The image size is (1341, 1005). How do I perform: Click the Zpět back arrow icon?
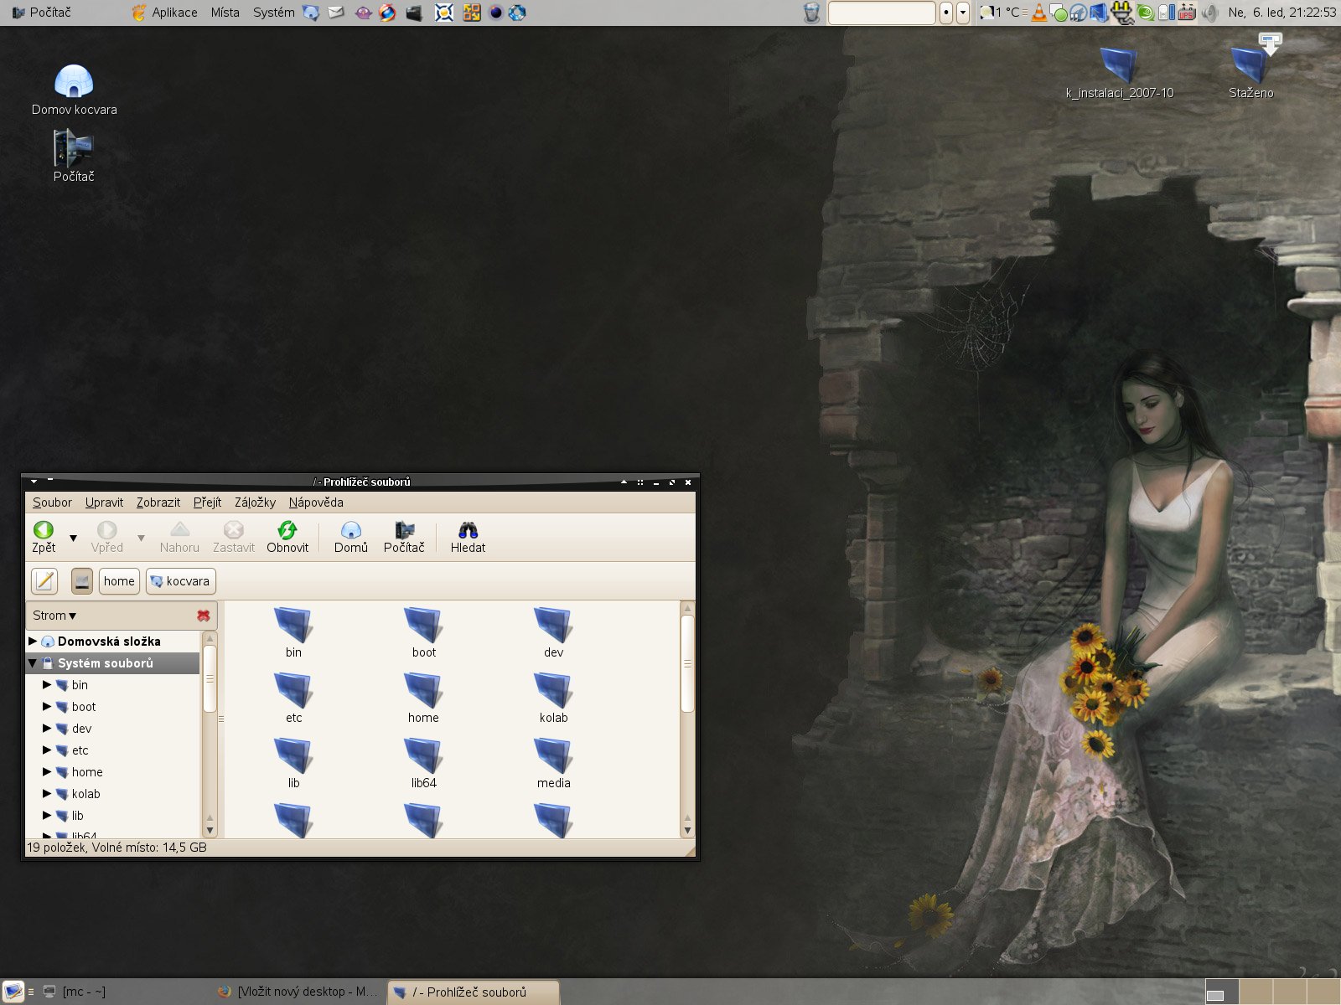tap(44, 530)
